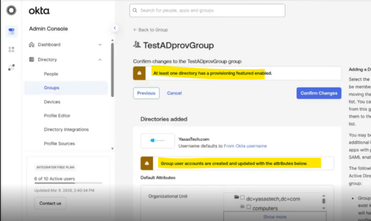The image size is (371, 221).
Task: Click the Dashboard home icon
Action: 32,45
